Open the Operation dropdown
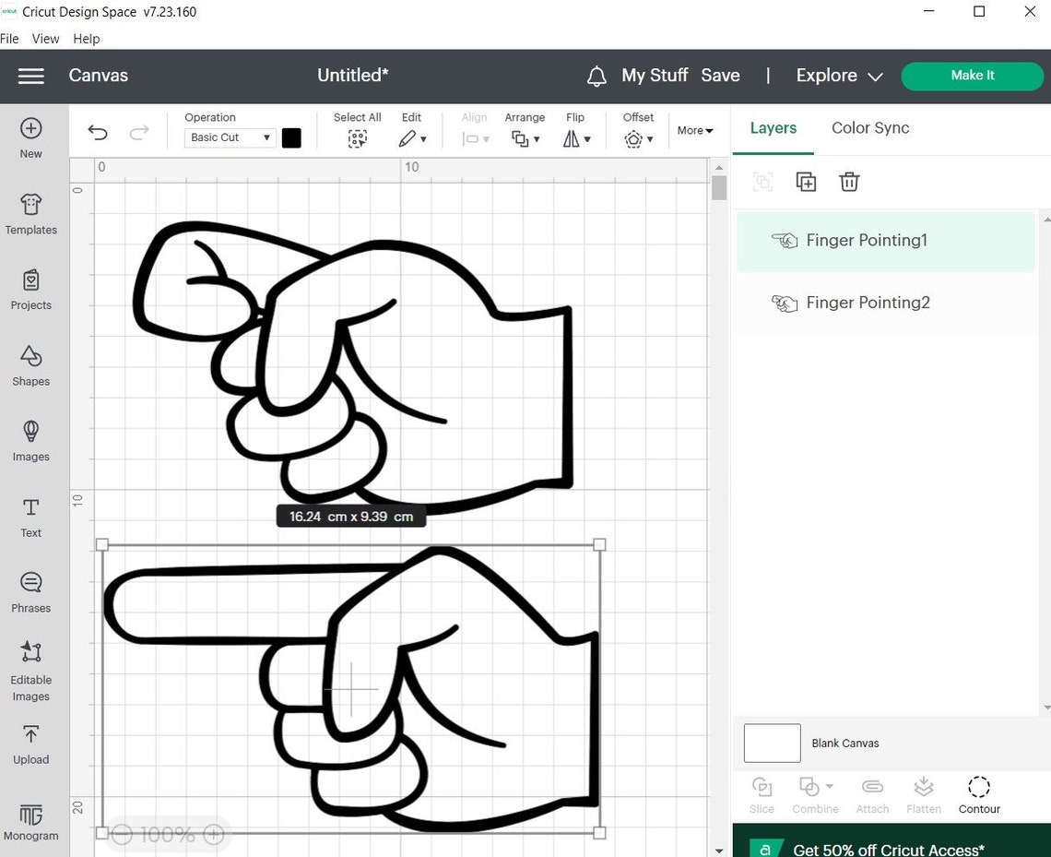 pyautogui.click(x=229, y=137)
